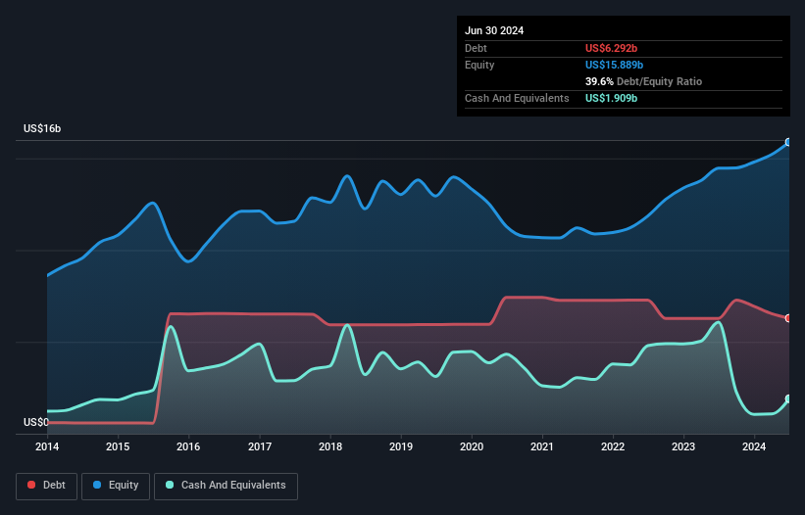Viewport: 805px width, 515px height.
Task: Select the 2024 x-axis label
Action: (x=754, y=446)
